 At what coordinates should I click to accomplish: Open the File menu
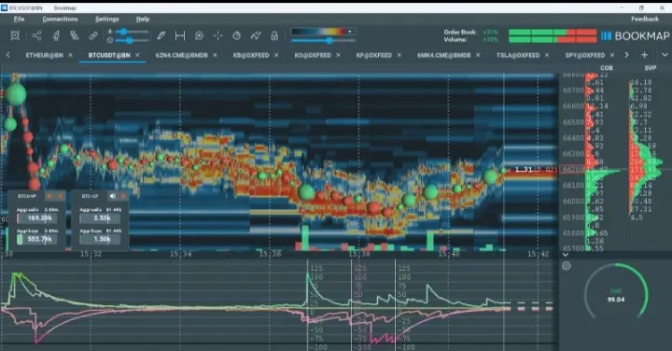tap(19, 19)
